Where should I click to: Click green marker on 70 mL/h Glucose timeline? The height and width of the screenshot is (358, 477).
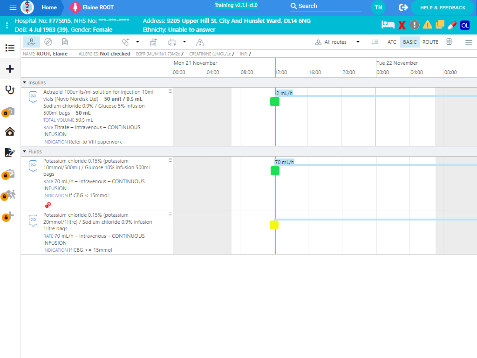275,171
